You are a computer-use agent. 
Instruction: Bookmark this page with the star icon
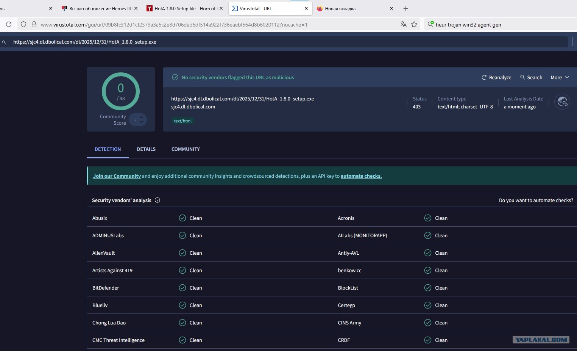[414, 24]
